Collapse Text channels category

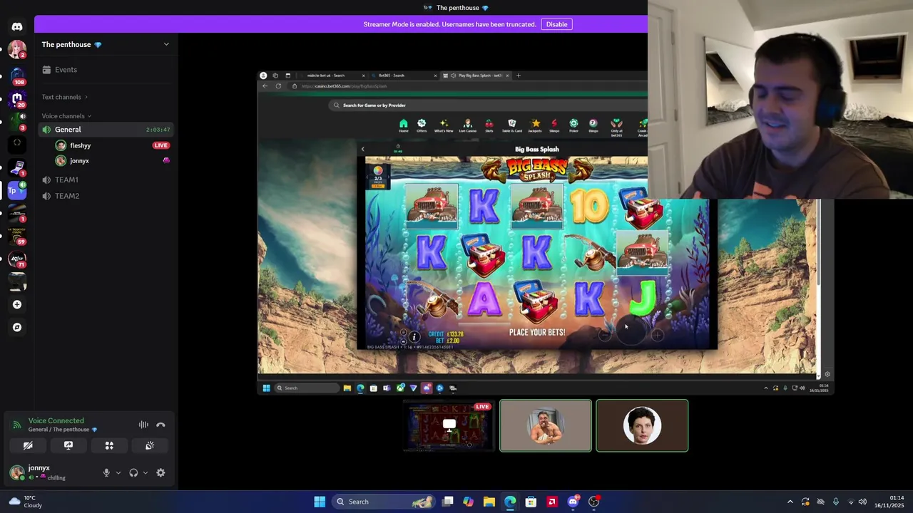(x=64, y=97)
